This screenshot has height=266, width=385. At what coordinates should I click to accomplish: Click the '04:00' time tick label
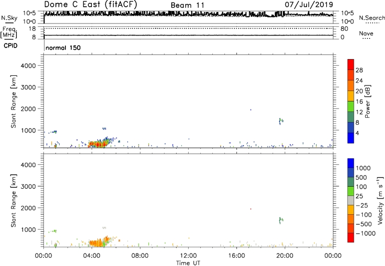coord(91,256)
